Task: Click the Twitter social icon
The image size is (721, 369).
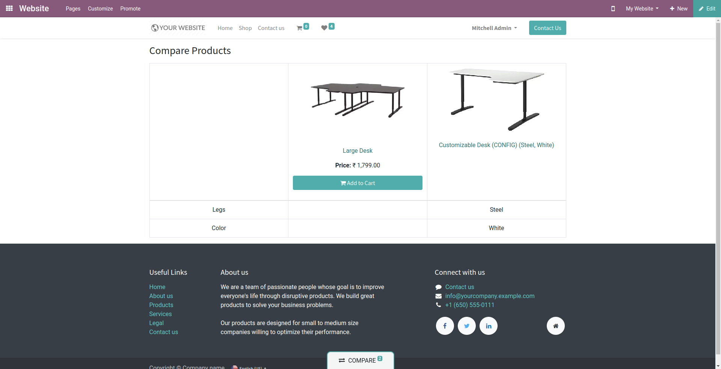Action: click(x=466, y=326)
